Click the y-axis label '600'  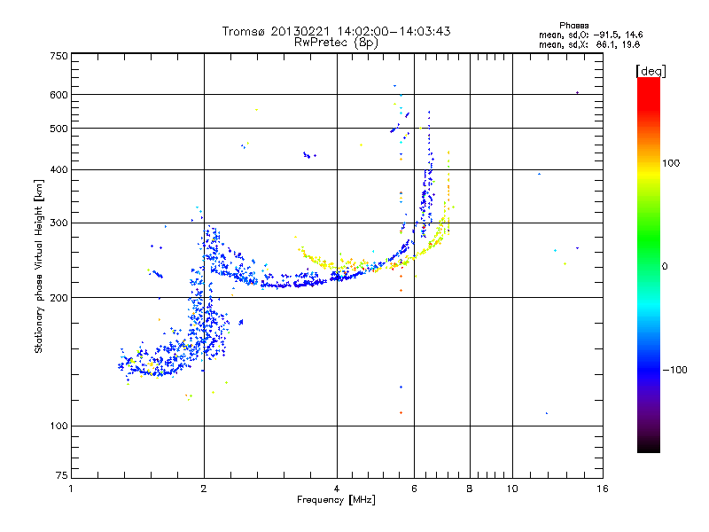[x=58, y=95]
